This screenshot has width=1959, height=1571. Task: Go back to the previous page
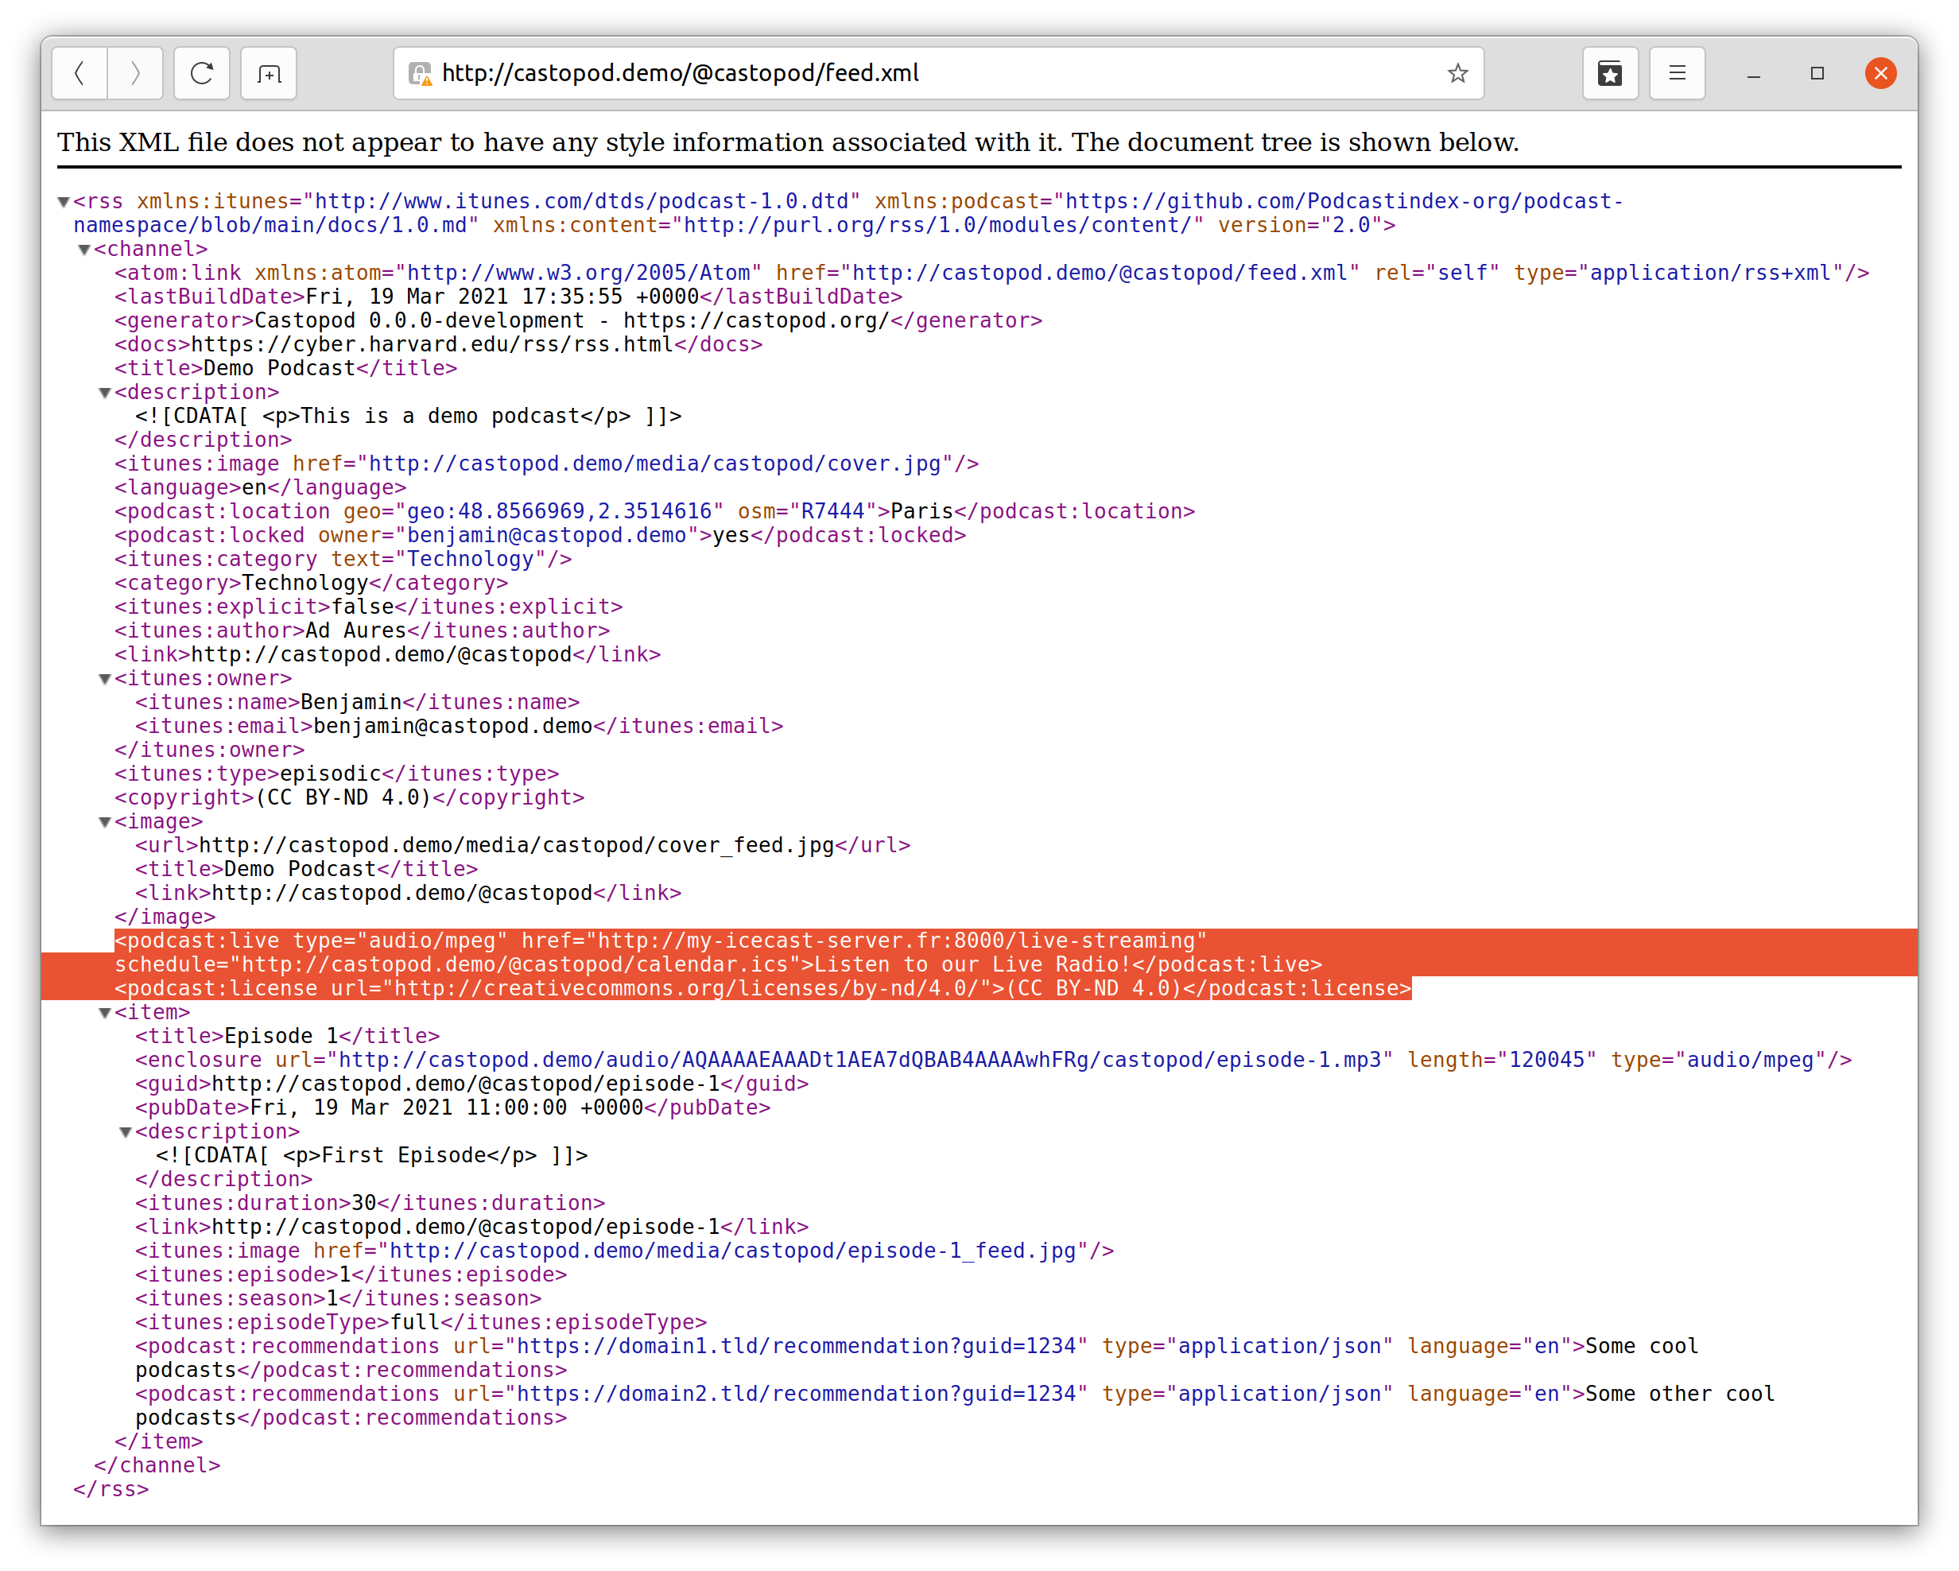pos(80,72)
